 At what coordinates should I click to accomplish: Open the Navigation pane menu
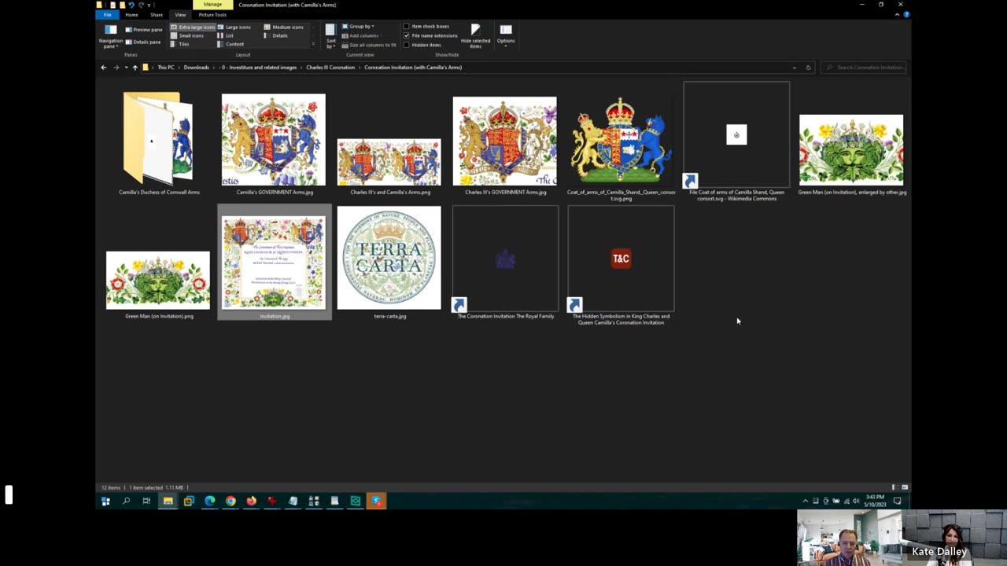pos(110,36)
